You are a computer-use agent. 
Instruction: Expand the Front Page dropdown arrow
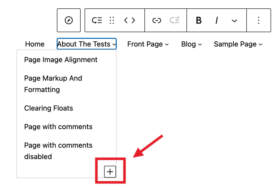167,44
